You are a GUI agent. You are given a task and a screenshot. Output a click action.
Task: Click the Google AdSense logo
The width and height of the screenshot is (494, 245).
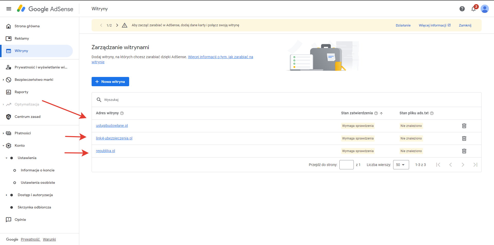[45, 9]
